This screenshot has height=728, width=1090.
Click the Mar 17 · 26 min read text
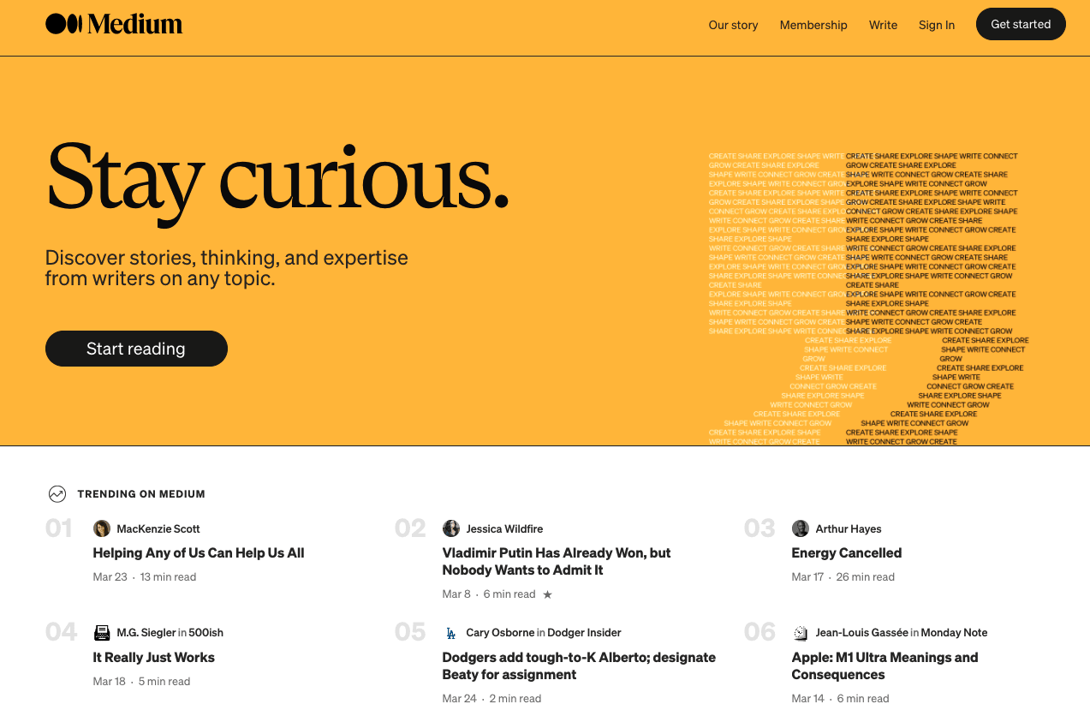click(843, 577)
